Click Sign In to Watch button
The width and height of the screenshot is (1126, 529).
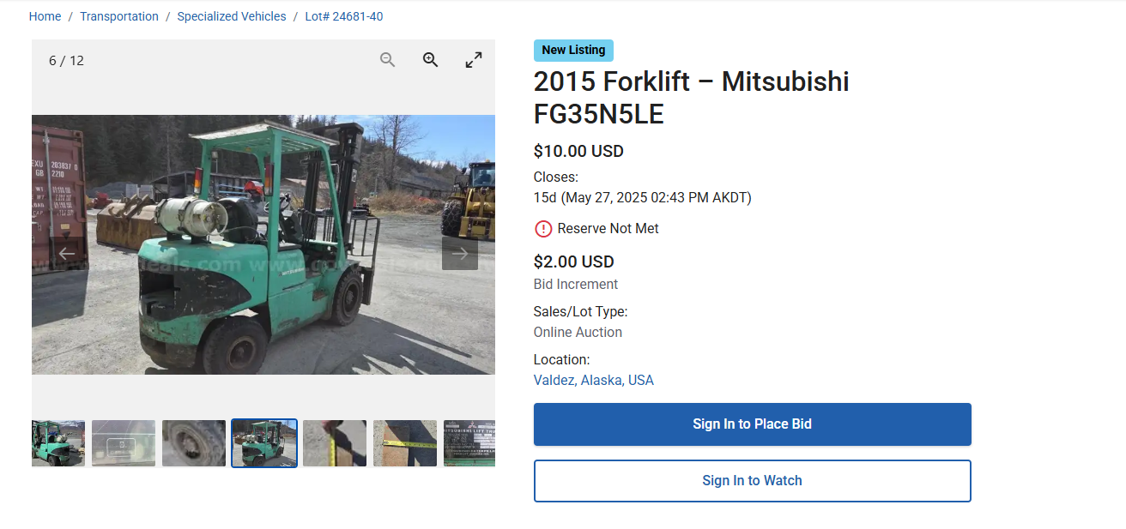pyautogui.click(x=752, y=481)
